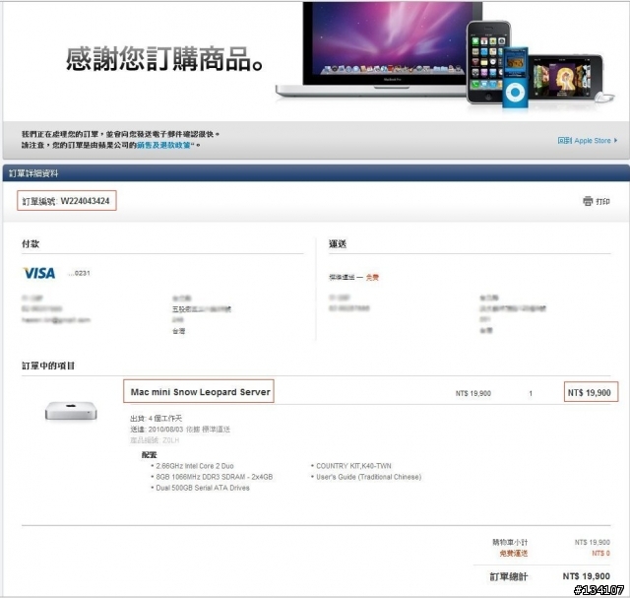Click the printer icon
The width and height of the screenshot is (630, 598).
pyautogui.click(x=588, y=201)
